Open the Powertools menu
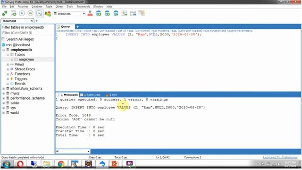The image size is (302, 170). [83, 7]
